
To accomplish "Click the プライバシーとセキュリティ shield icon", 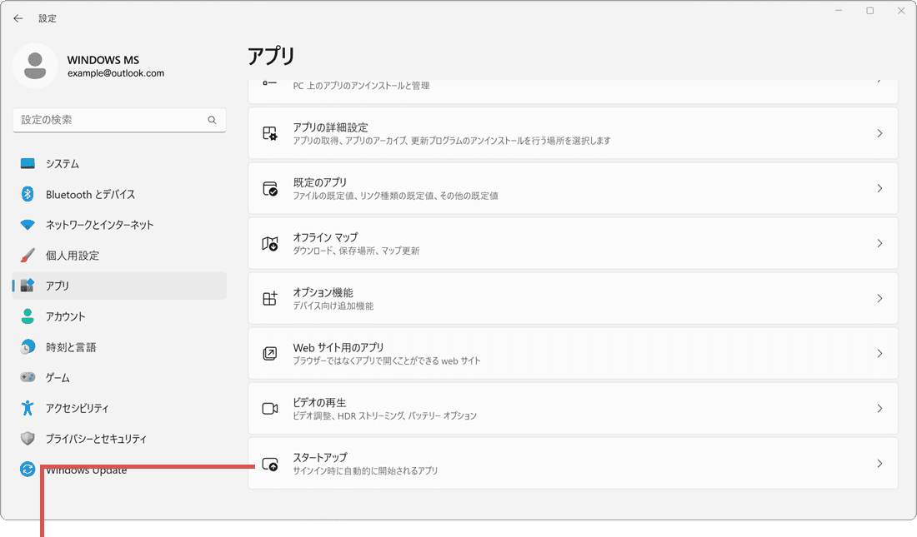I will pyautogui.click(x=23, y=439).
